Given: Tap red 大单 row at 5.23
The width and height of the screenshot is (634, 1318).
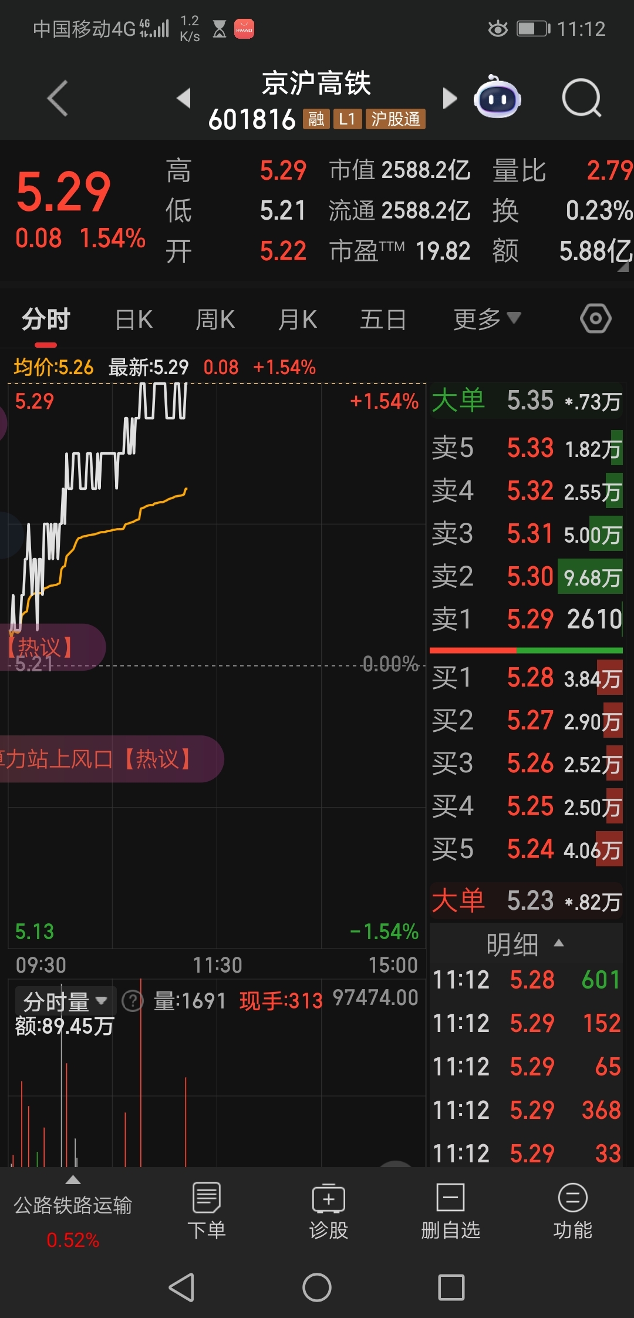Looking at the screenshot, I should pos(526,900).
